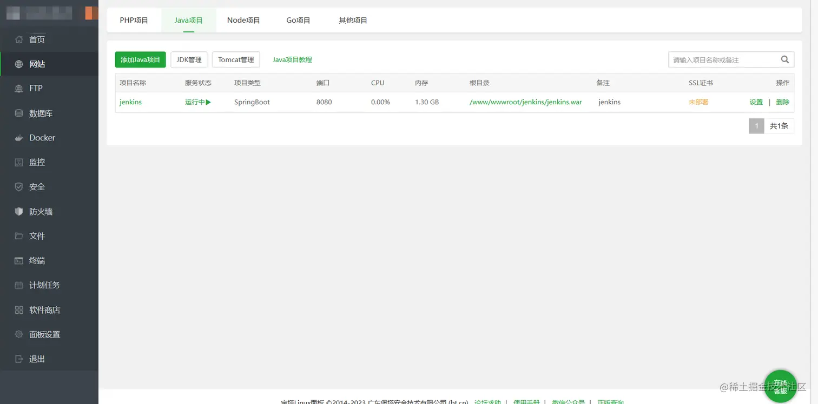Click the 端口 column header
This screenshot has width=818, height=404.
pos(323,83)
